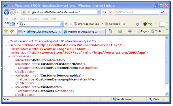This screenshot has width=173, height=106.
Task: Close the localhost:4900 tab
Action: click(60, 32)
